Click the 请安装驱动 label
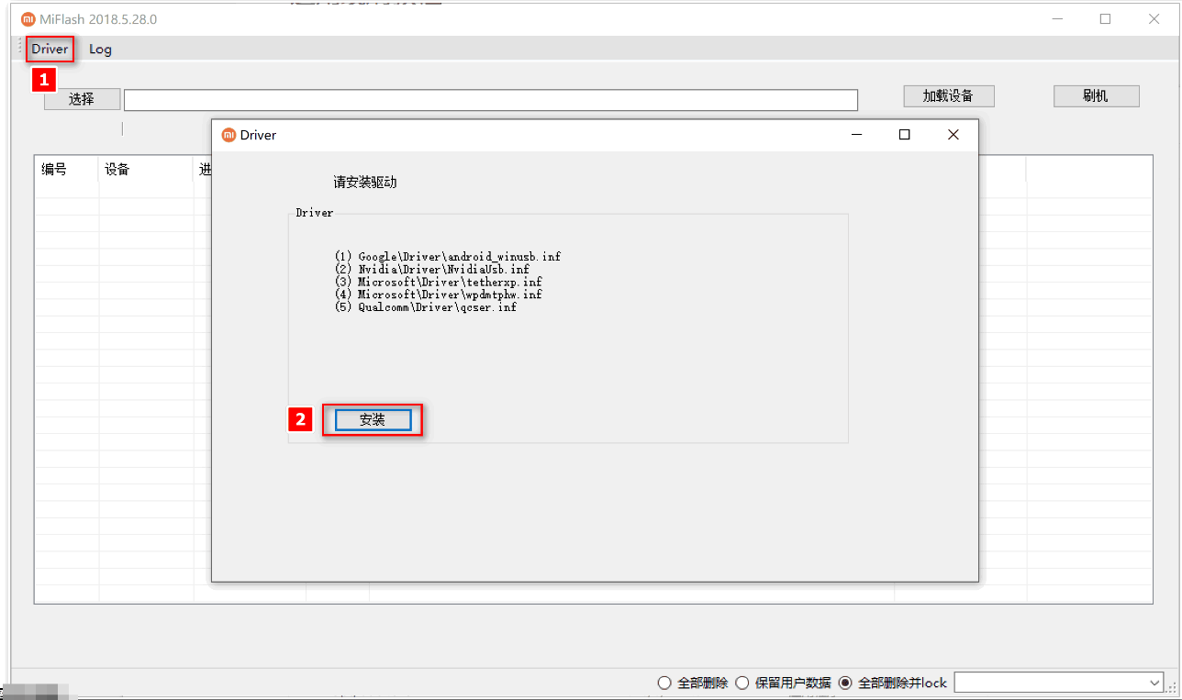 click(365, 183)
